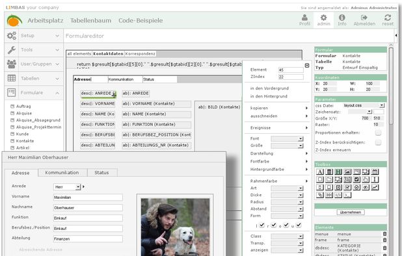Select the text cursor 'I' tool in Toolbox
This screenshot has height=256, width=402.
[x=375, y=179]
